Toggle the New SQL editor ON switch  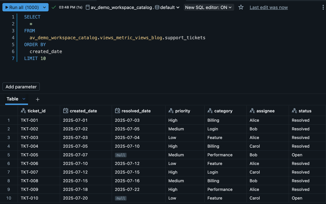pyautogui.click(x=209, y=7)
